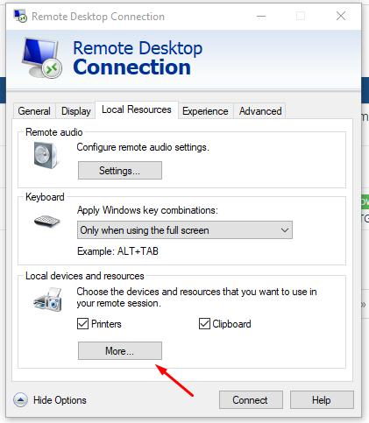Click the More... devices button

(x=120, y=351)
